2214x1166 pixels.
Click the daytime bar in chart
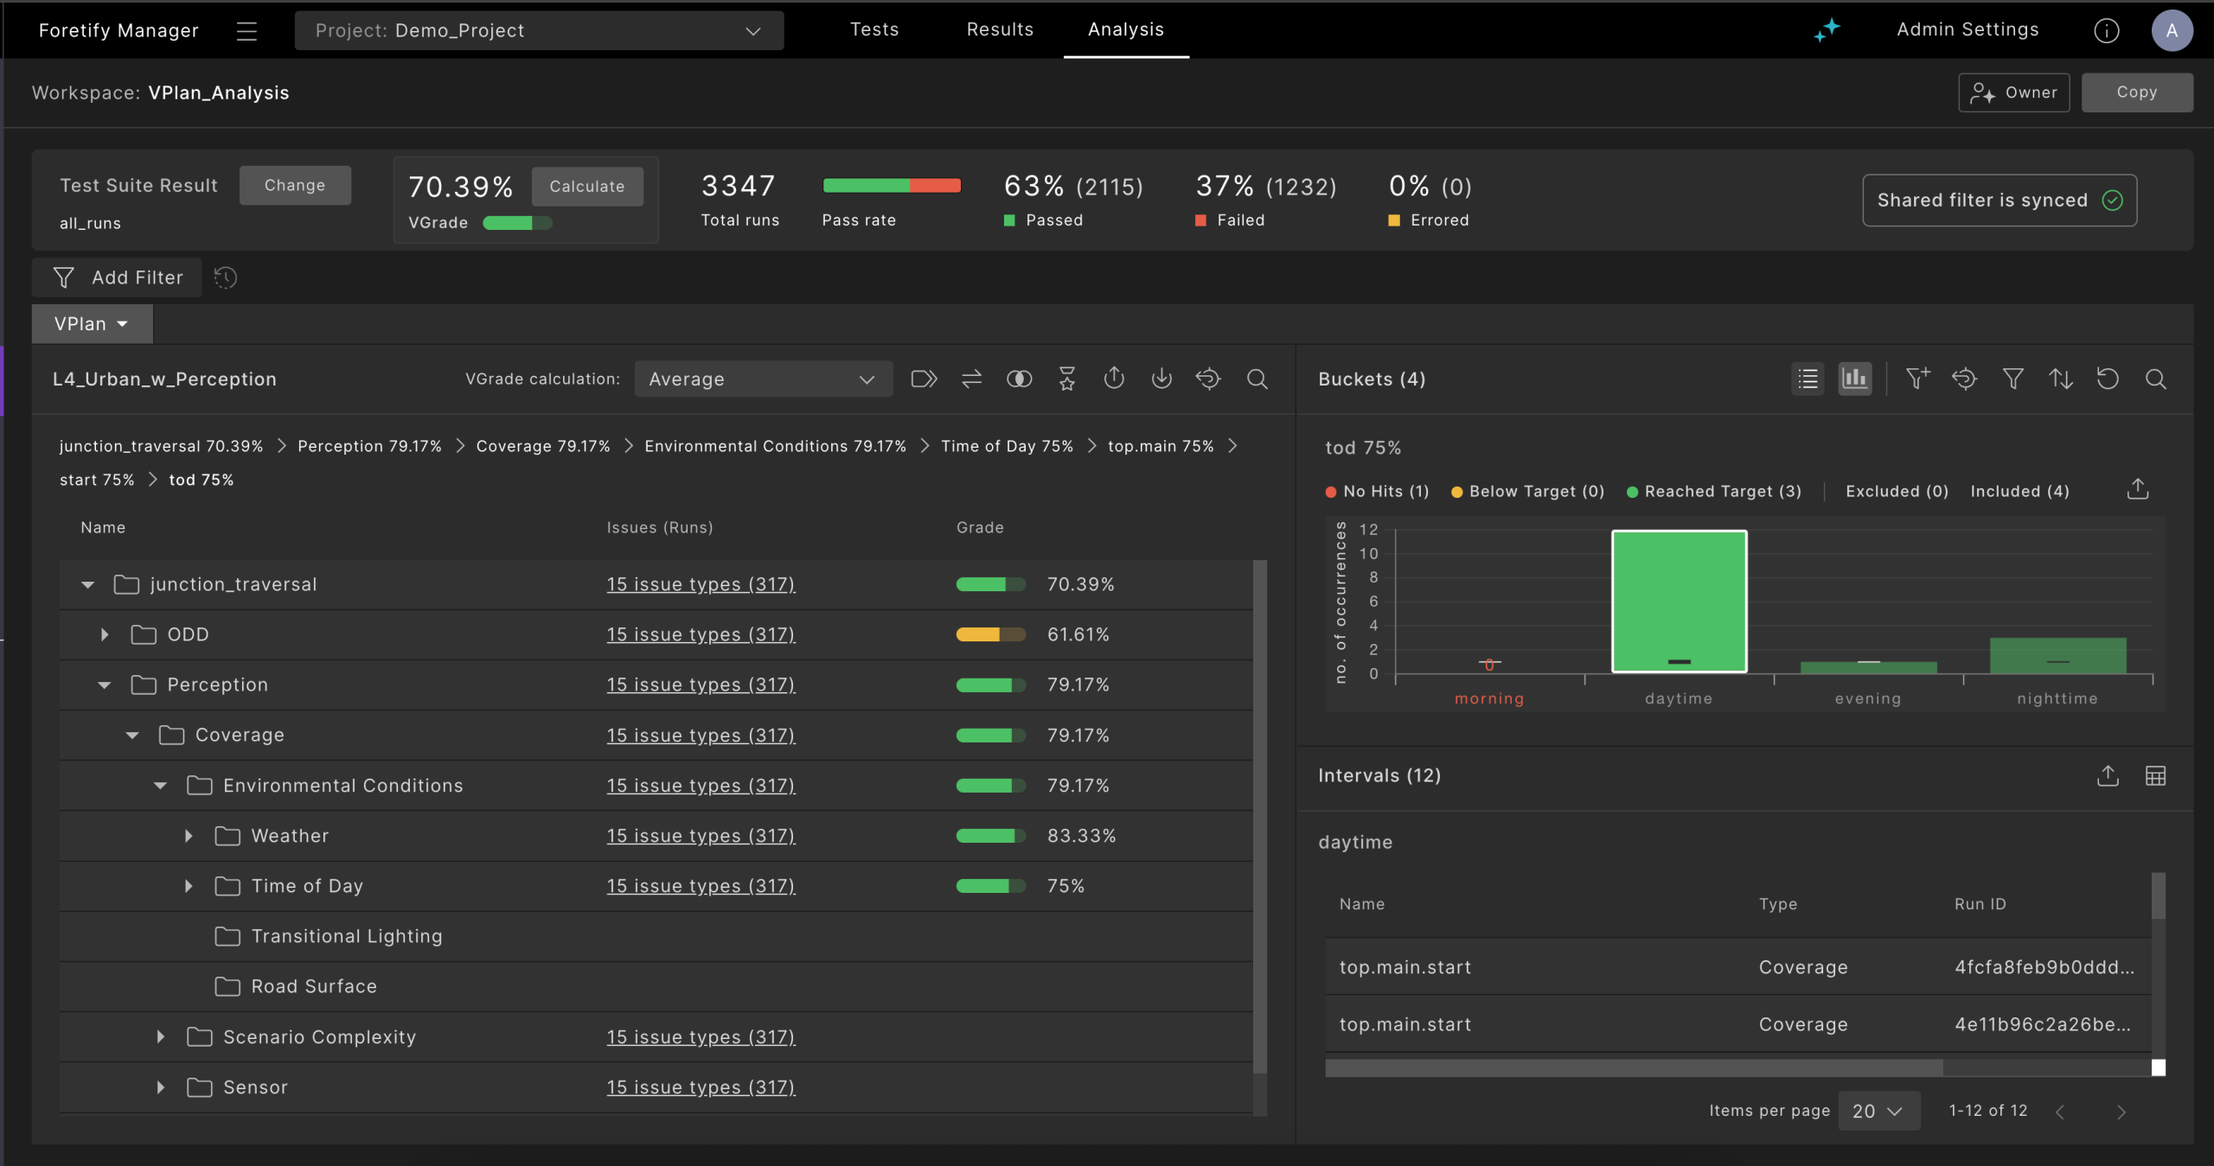(x=1678, y=601)
